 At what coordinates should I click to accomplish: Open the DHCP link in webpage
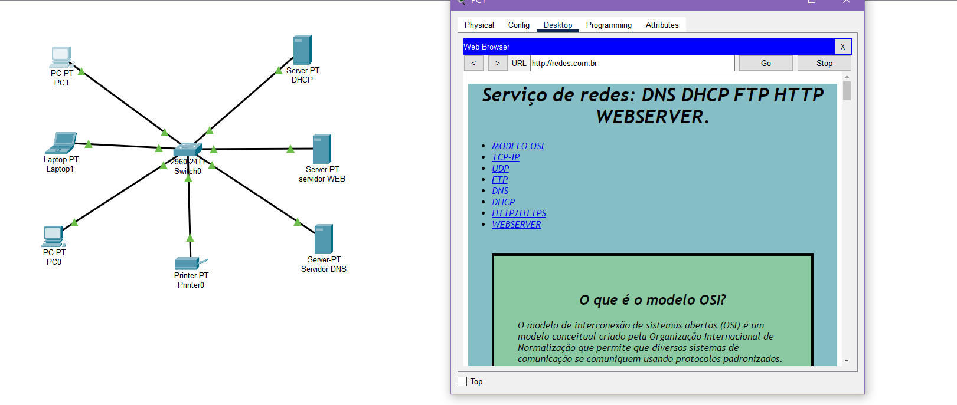[504, 202]
